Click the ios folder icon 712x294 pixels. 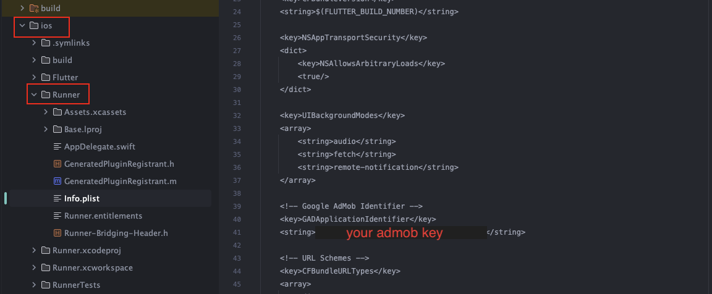click(x=34, y=26)
